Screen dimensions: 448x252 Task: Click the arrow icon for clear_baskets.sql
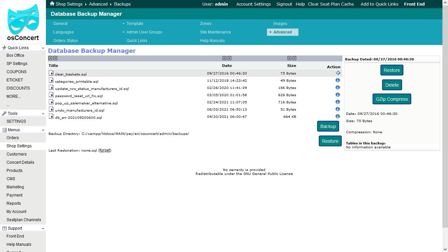tap(338, 73)
